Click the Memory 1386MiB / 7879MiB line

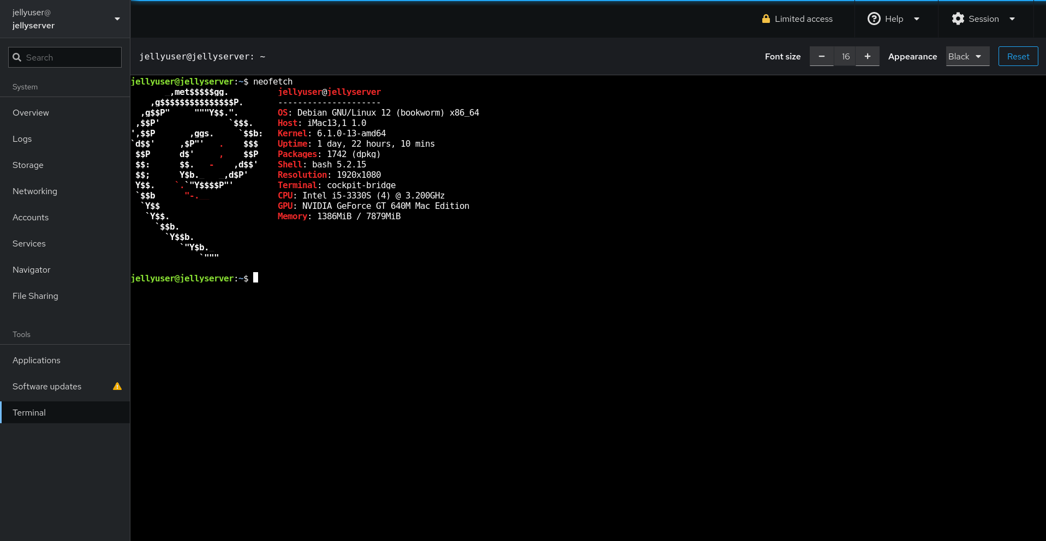(339, 217)
